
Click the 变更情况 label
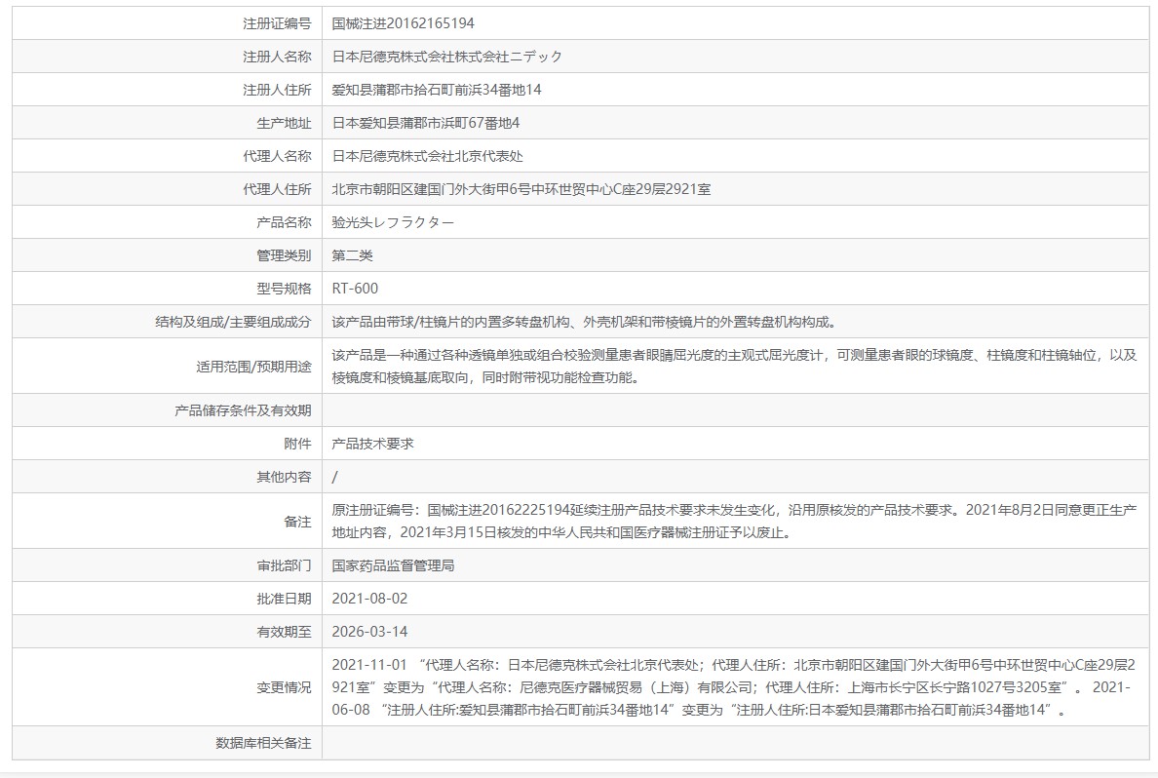284,688
